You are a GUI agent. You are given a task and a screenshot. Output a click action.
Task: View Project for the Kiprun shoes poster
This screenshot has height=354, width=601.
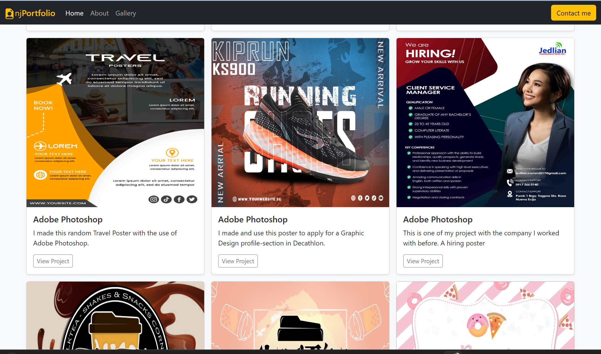coord(238,261)
